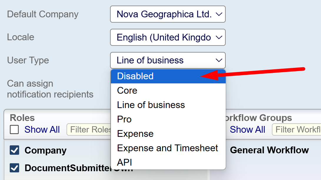Choose Line of business in list
The width and height of the screenshot is (321, 180).
coord(151,105)
